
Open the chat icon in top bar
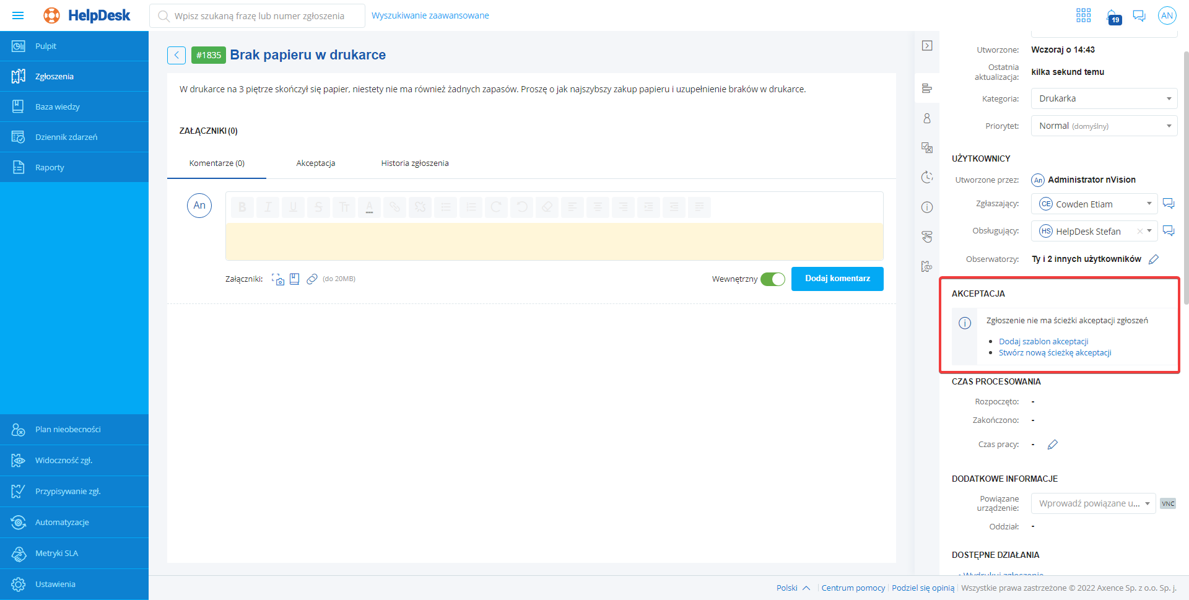(x=1139, y=15)
